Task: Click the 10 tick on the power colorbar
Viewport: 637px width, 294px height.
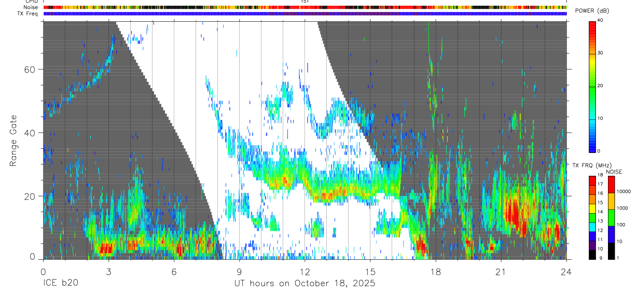Action: [600, 118]
